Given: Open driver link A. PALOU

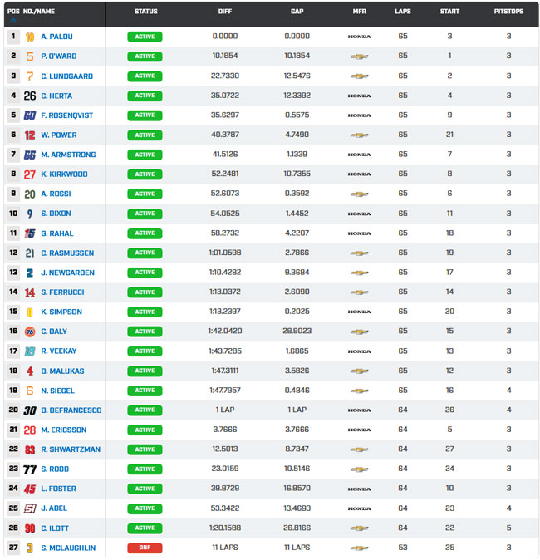Looking at the screenshot, I should pyautogui.click(x=56, y=37).
